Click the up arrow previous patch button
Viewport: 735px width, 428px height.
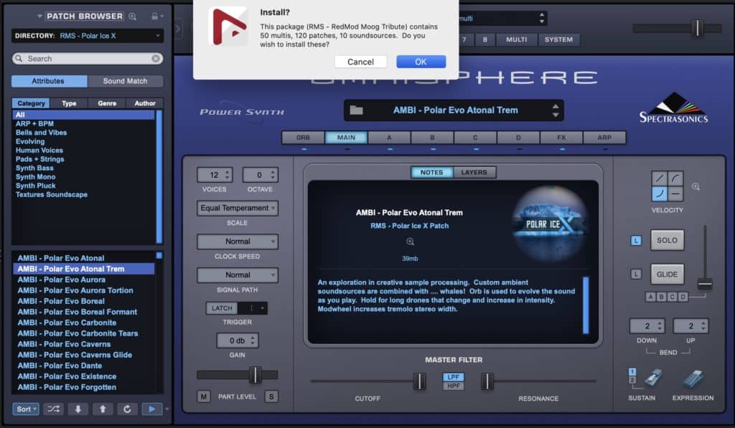pos(102,409)
